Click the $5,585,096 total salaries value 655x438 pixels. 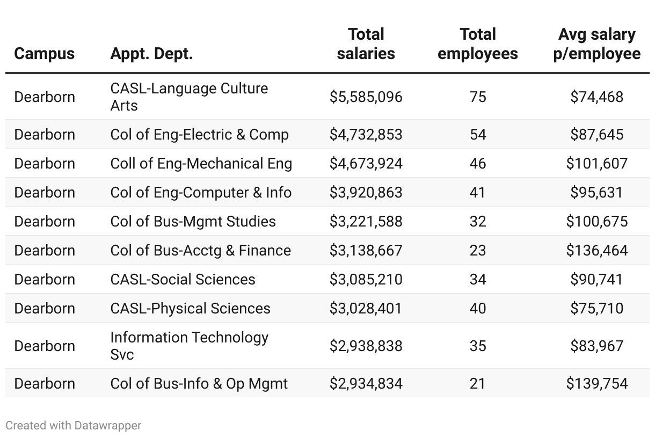(x=366, y=97)
